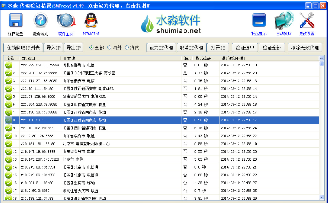The width and height of the screenshot is (328, 203).
Task: Sort by the 序号 column header
Action: pos(12,58)
